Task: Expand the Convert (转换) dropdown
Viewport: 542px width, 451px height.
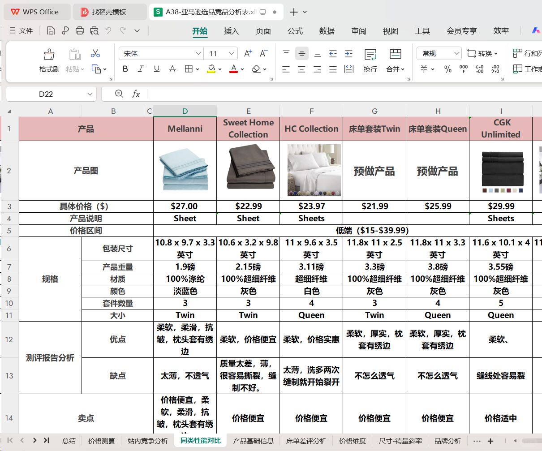Action: tap(496, 53)
